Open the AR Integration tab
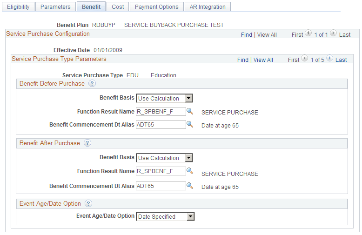Image resolution: width=362 pixels, height=235 pixels. (208, 7)
